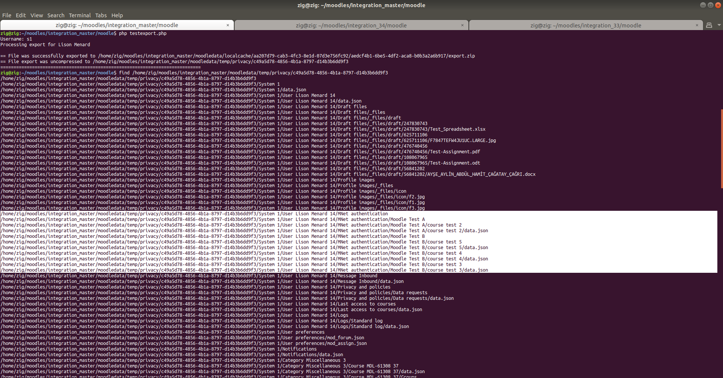The width and height of the screenshot is (723, 378).
Task: Click the line ending 'course test 5/data.json'
Action: tap(244, 248)
